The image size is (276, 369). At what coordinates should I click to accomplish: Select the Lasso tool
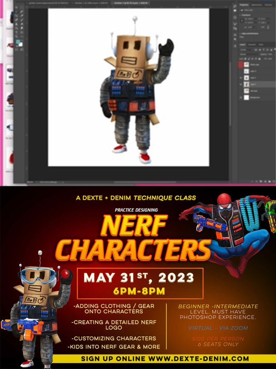tap(16, 11)
